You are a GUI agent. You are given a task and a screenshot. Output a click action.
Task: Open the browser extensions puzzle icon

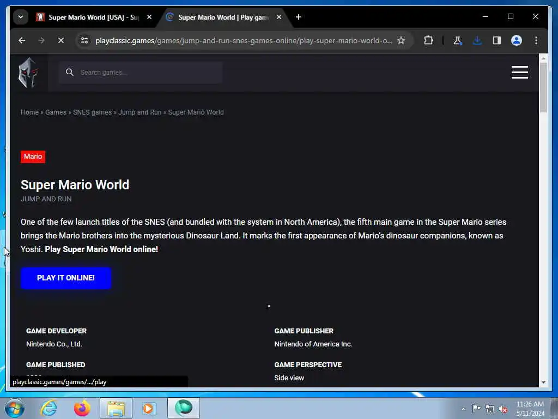click(428, 40)
